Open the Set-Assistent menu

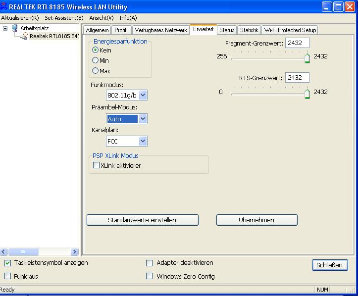pyautogui.click(x=64, y=18)
